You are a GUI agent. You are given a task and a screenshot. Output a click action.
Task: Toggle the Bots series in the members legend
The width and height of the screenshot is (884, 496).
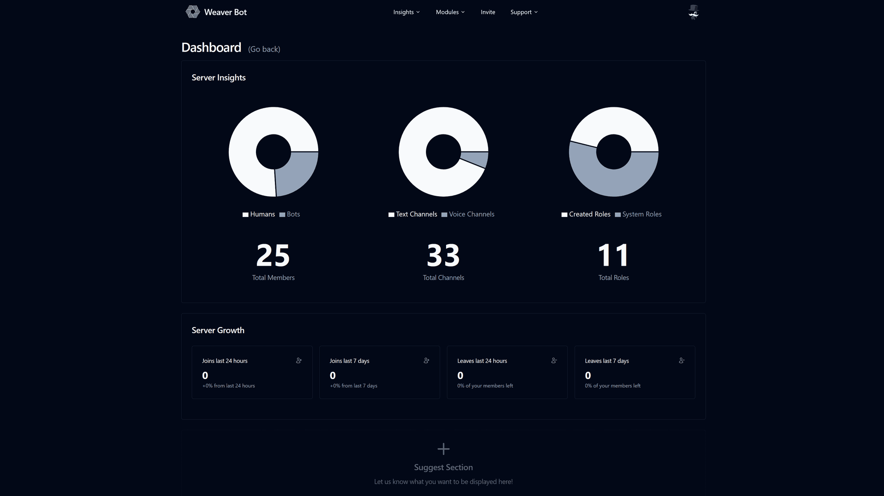click(289, 214)
